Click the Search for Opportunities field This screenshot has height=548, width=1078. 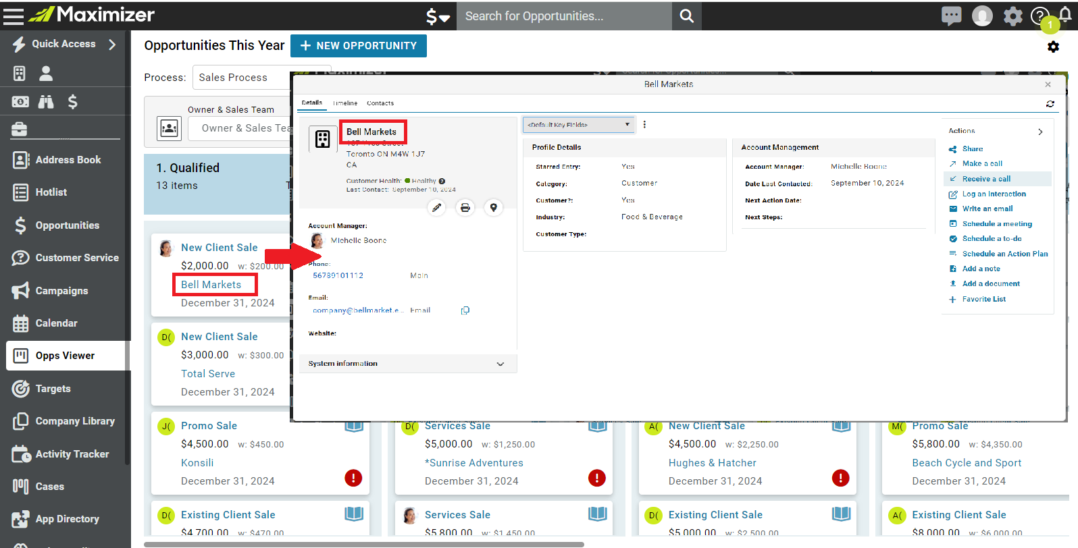tap(565, 16)
